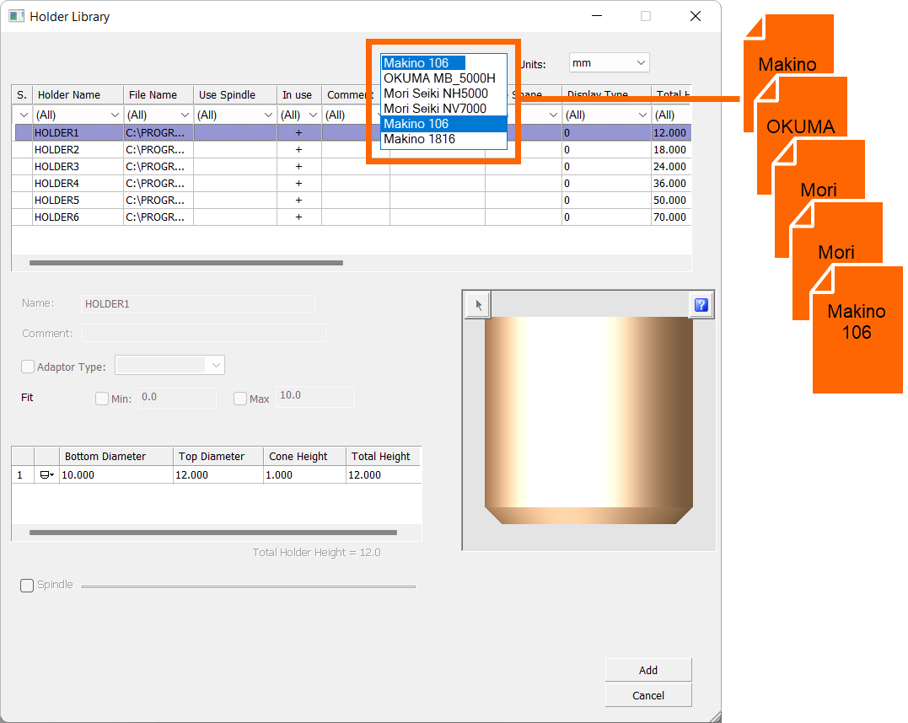Image resolution: width=908 pixels, height=723 pixels.
Task: Toggle the Fit Max checkbox
Action: pos(240,399)
